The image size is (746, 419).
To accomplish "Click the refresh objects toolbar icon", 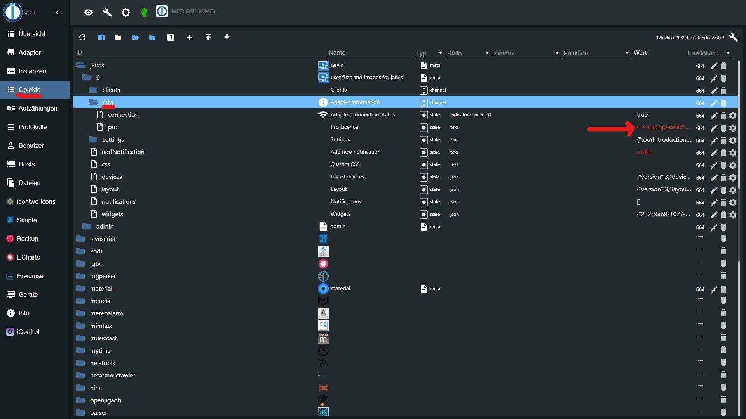I will tap(82, 37).
